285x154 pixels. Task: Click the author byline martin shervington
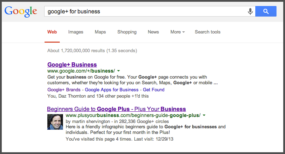point(91,121)
